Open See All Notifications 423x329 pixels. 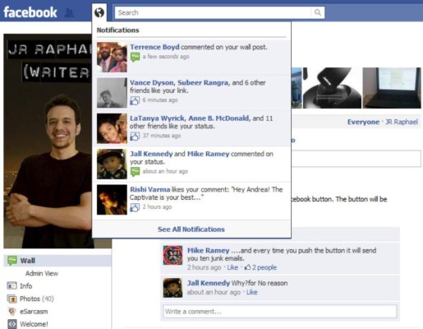coord(191,229)
